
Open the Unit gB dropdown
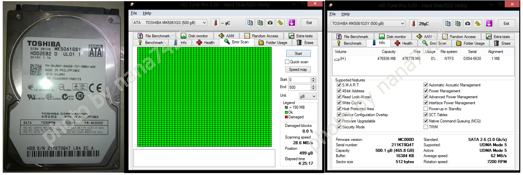point(307,96)
